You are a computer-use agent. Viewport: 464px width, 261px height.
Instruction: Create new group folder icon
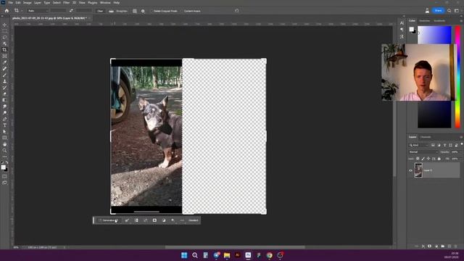[x=443, y=246]
